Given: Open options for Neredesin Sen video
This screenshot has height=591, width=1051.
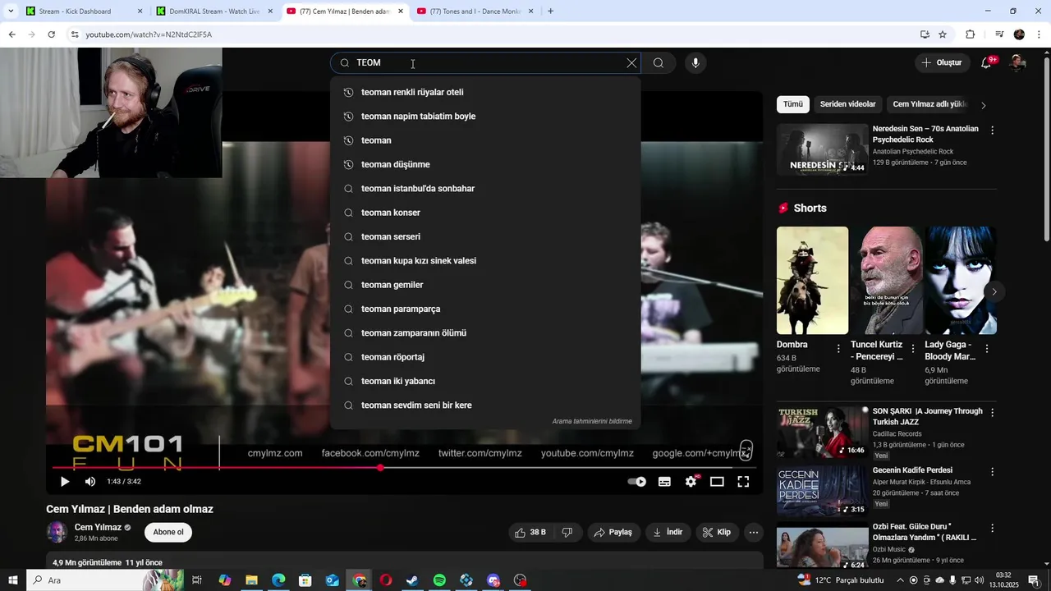Looking at the screenshot, I should 992,131.
